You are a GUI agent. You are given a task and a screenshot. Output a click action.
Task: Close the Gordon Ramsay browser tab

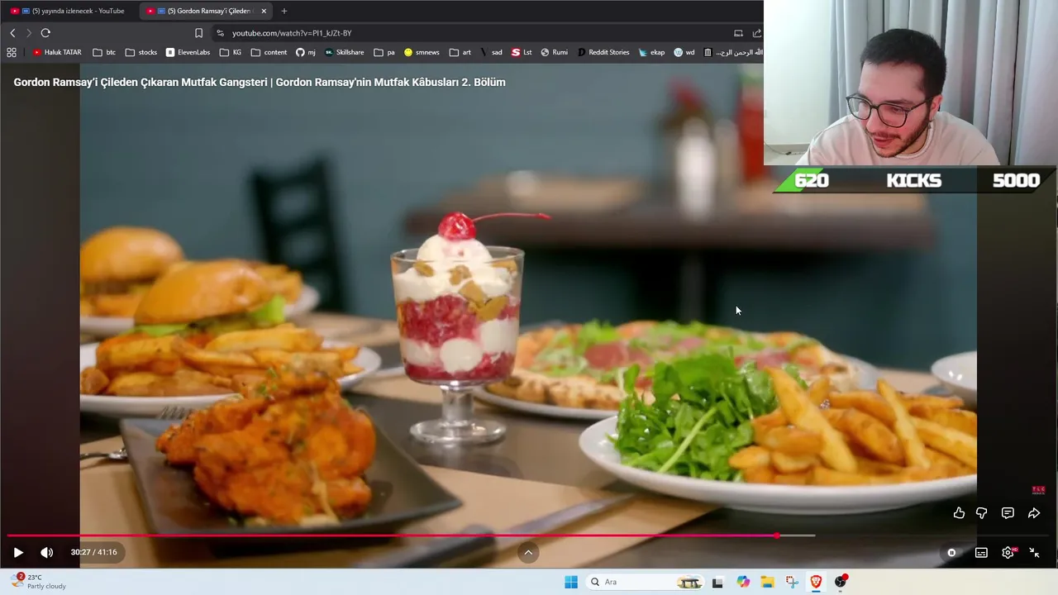264,11
